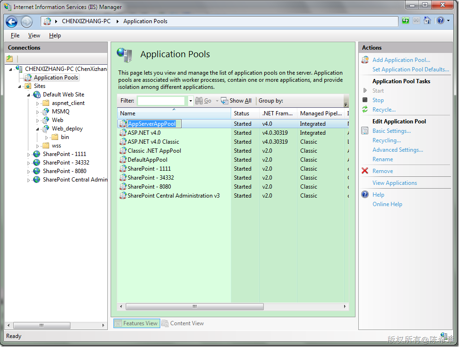Click inside the Filter text box
This screenshot has width=459, height=347.
click(x=161, y=101)
